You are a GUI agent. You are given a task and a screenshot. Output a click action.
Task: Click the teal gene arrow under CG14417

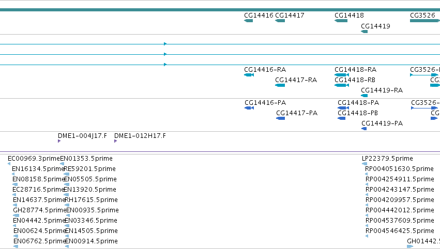click(280, 21)
